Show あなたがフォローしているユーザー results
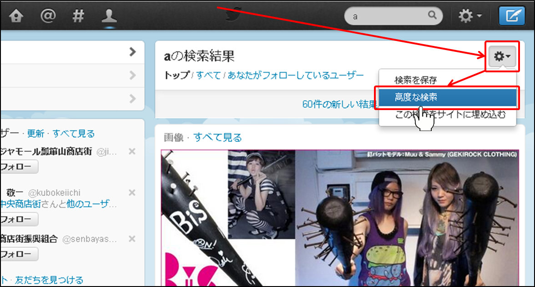The image size is (535, 287). 296,75
